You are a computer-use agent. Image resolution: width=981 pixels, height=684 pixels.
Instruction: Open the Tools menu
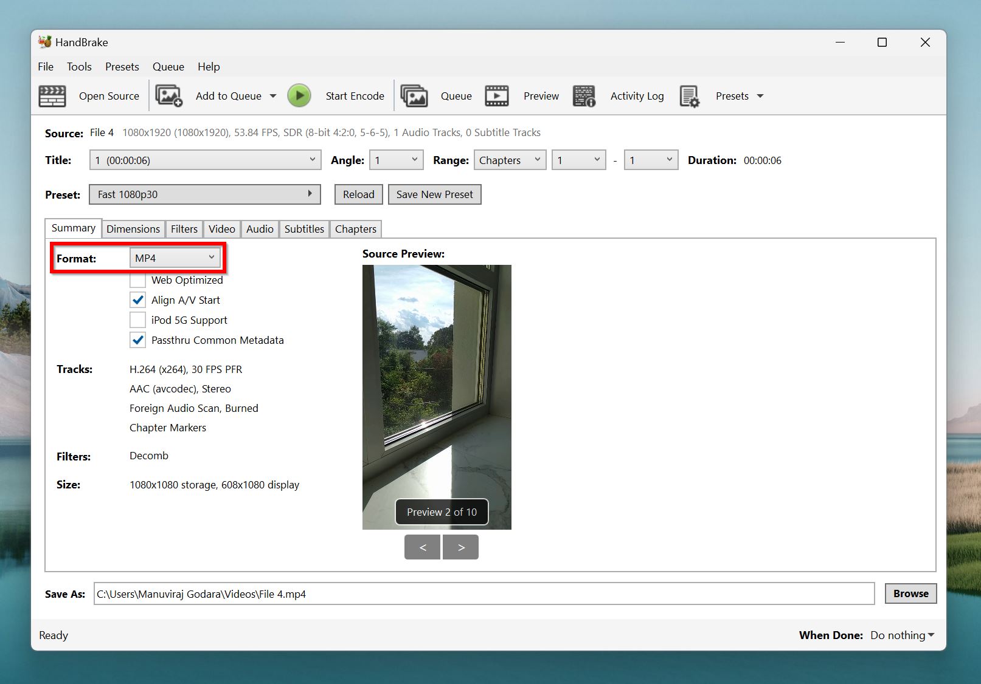coord(78,67)
